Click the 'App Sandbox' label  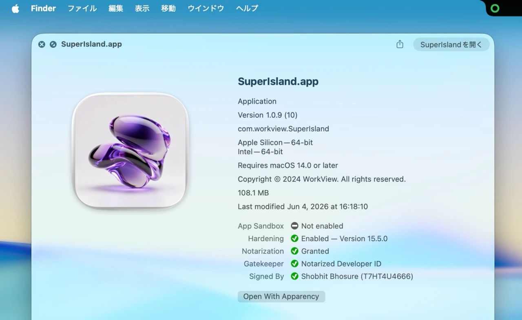(261, 226)
